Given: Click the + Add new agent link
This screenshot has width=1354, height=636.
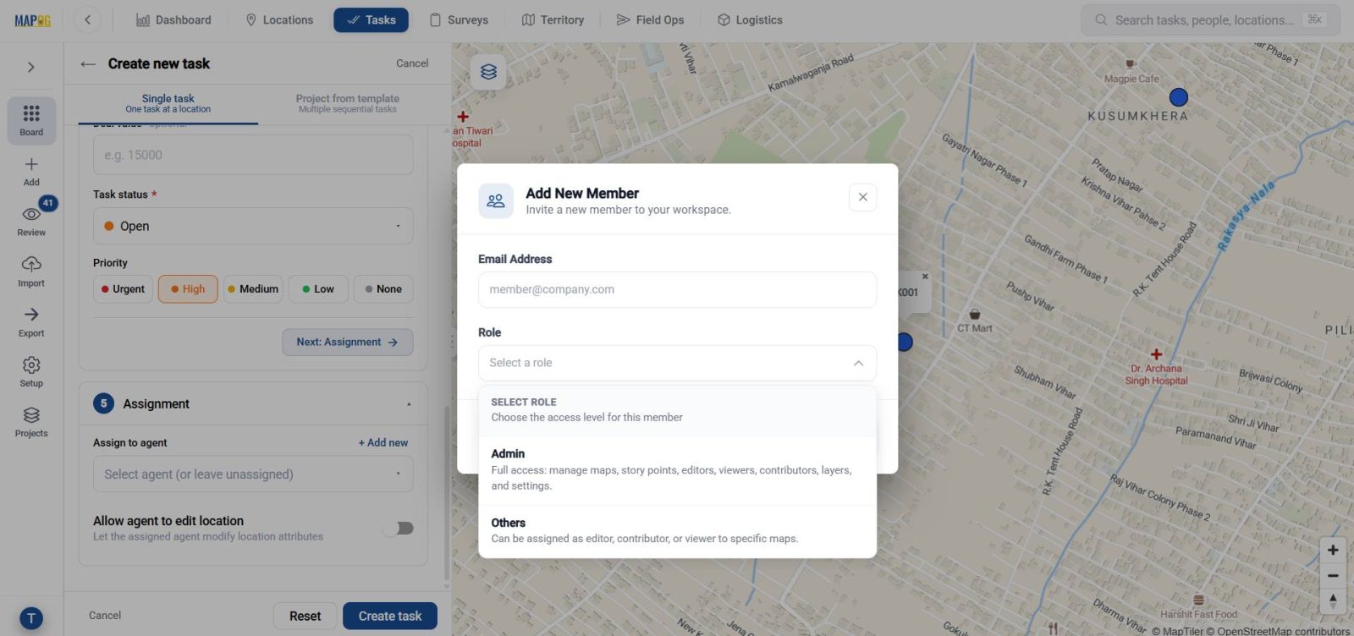Looking at the screenshot, I should point(383,442).
